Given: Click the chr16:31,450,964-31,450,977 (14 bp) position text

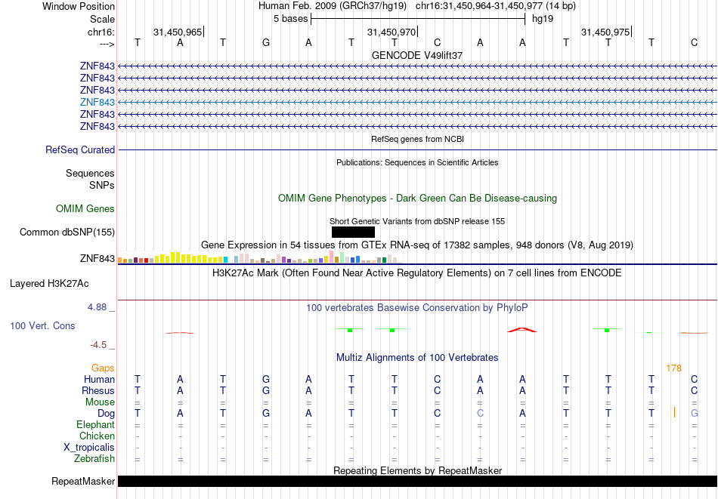Looking at the screenshot, I should click(x=496, y=6).
